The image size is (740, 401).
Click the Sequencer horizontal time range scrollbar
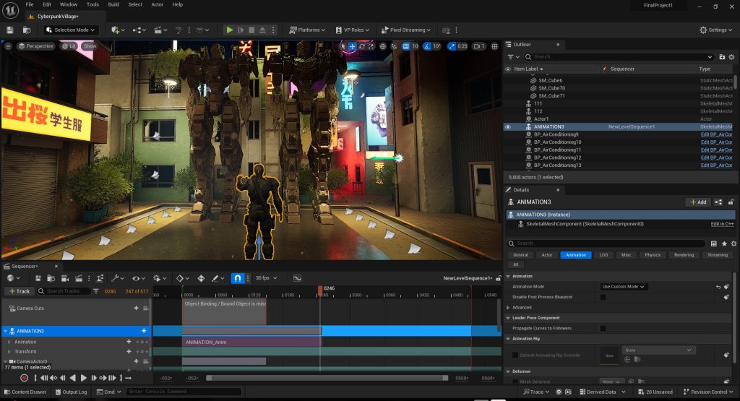tap(327, 378)
